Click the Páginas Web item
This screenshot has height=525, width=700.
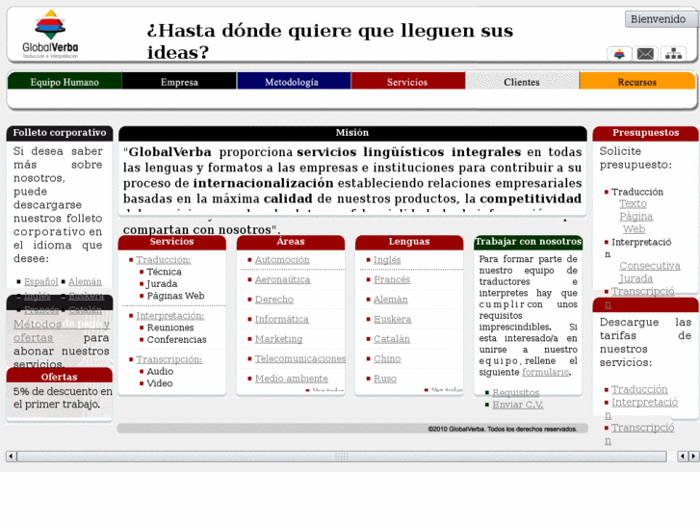pos(175,296)
